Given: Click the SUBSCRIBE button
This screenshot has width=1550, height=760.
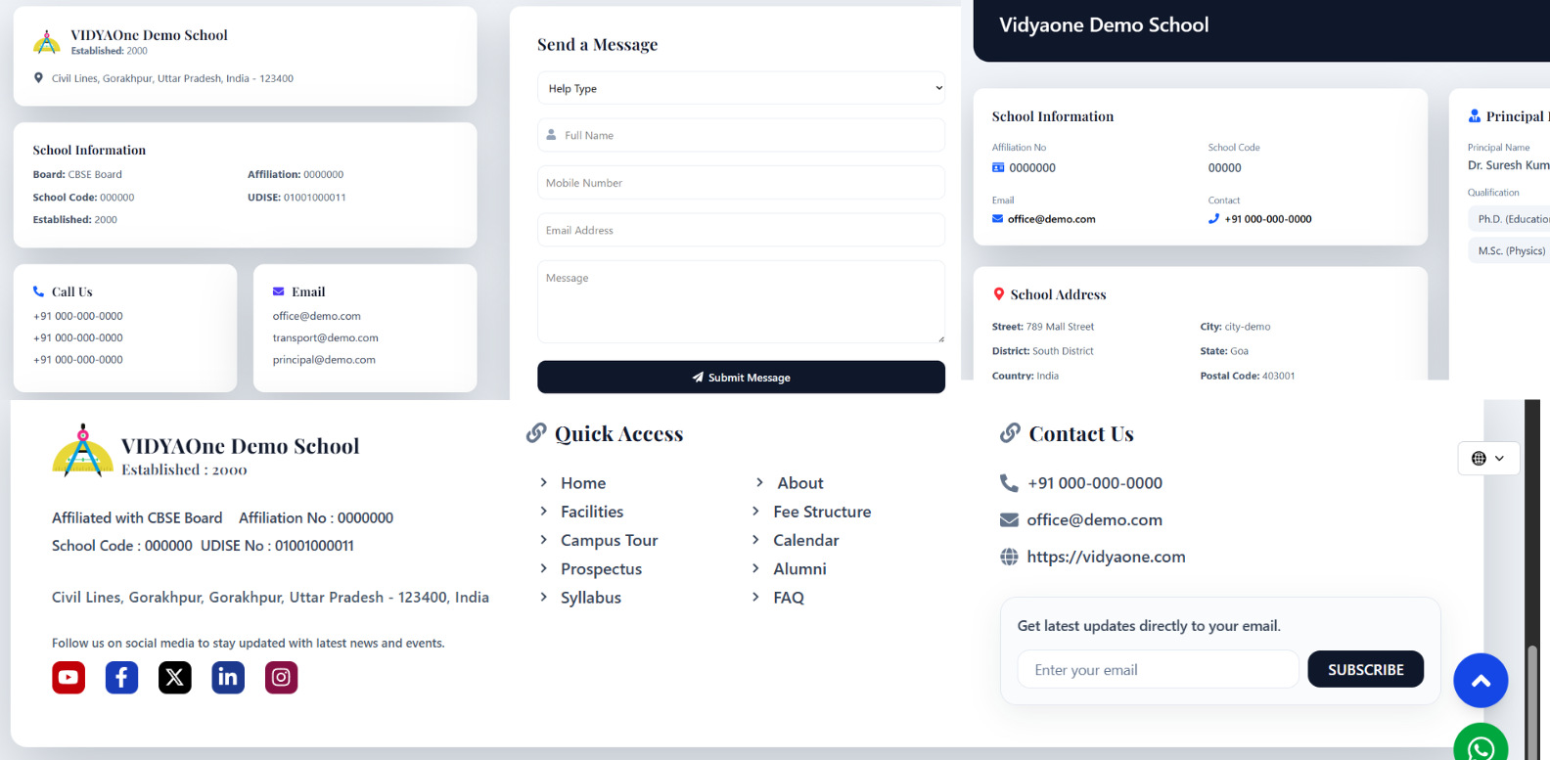Looking at the screenshot, I should coord(1365,670).
